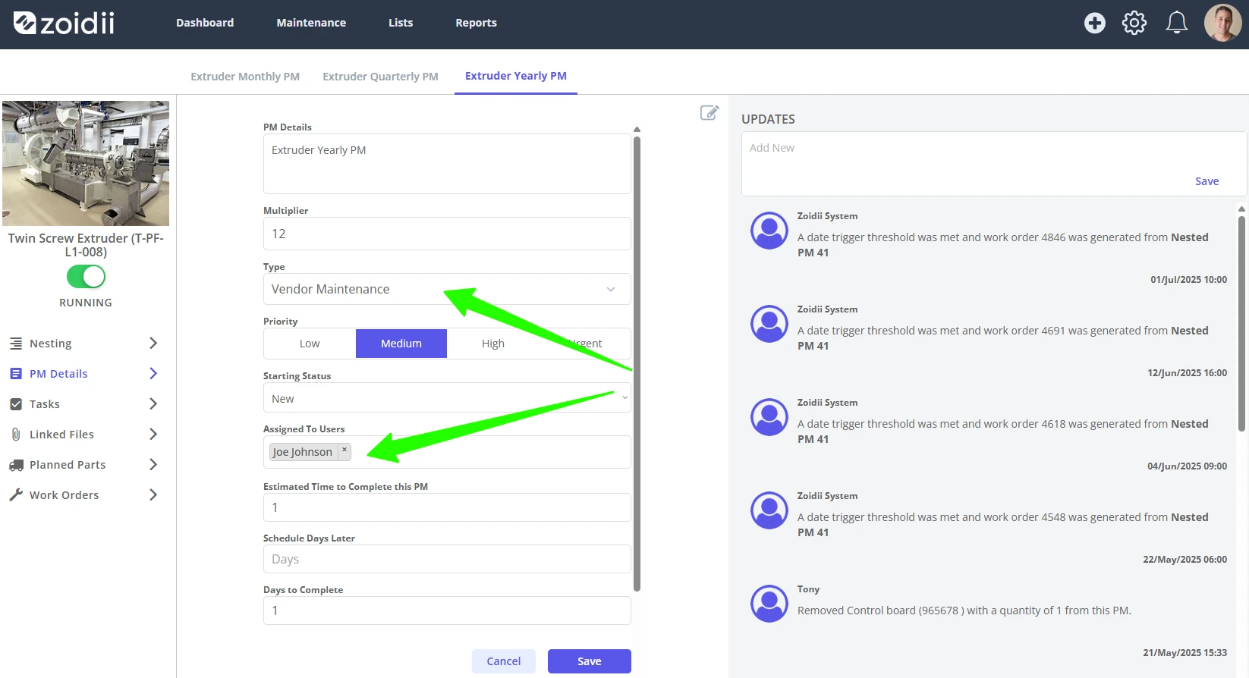The height and width of the screenshot is (678, 1249).
Task: Remove Joe Johnson from assigned users
Action: click(x=344, y=450)
